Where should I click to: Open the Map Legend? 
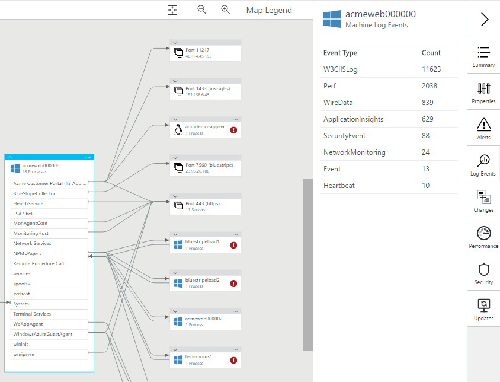pos(269,10)
